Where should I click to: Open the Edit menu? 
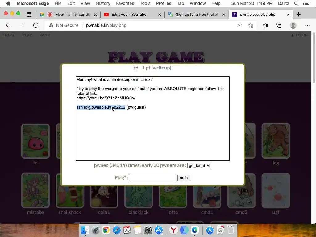71,3
